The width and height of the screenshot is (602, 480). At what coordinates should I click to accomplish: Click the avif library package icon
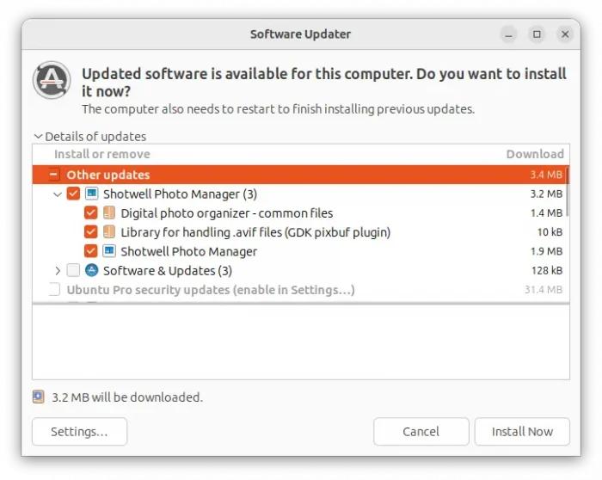[x=109, y=232]
